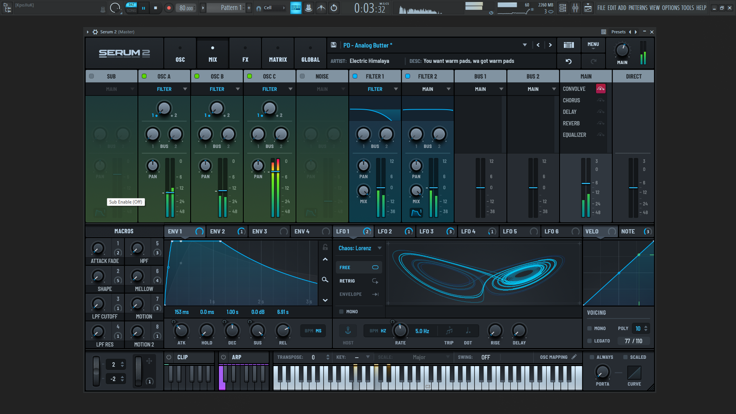Click the envelope scroll-down chevron
The image size is (736, 414).
click(325, 300)
